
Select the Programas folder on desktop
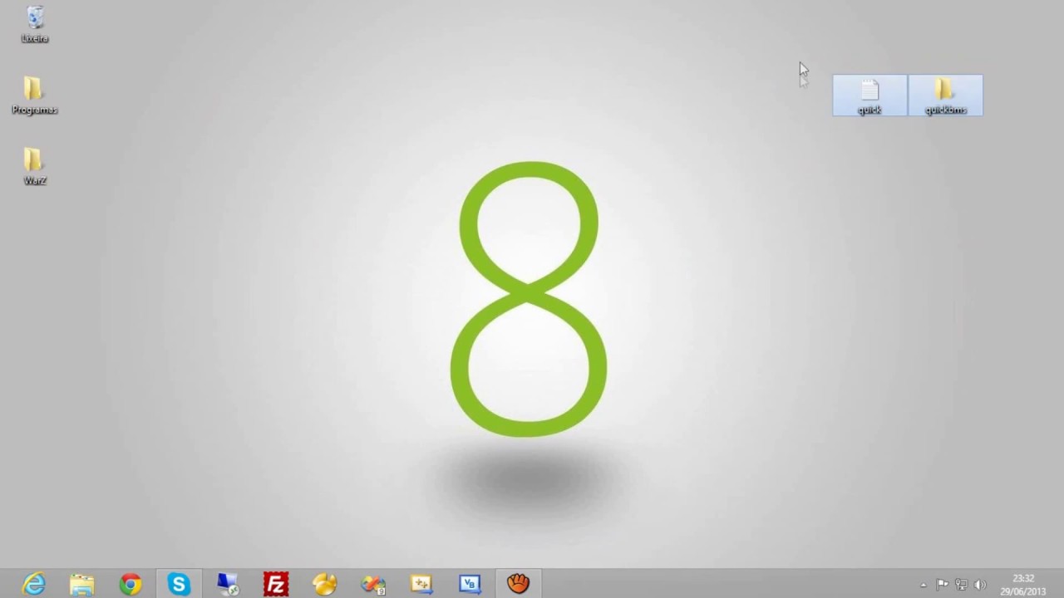pos(34,96)
